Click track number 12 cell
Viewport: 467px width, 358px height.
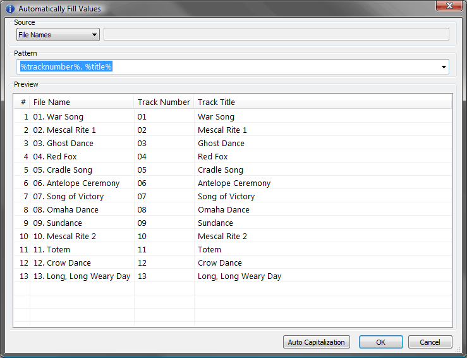[x=142, y=263]
